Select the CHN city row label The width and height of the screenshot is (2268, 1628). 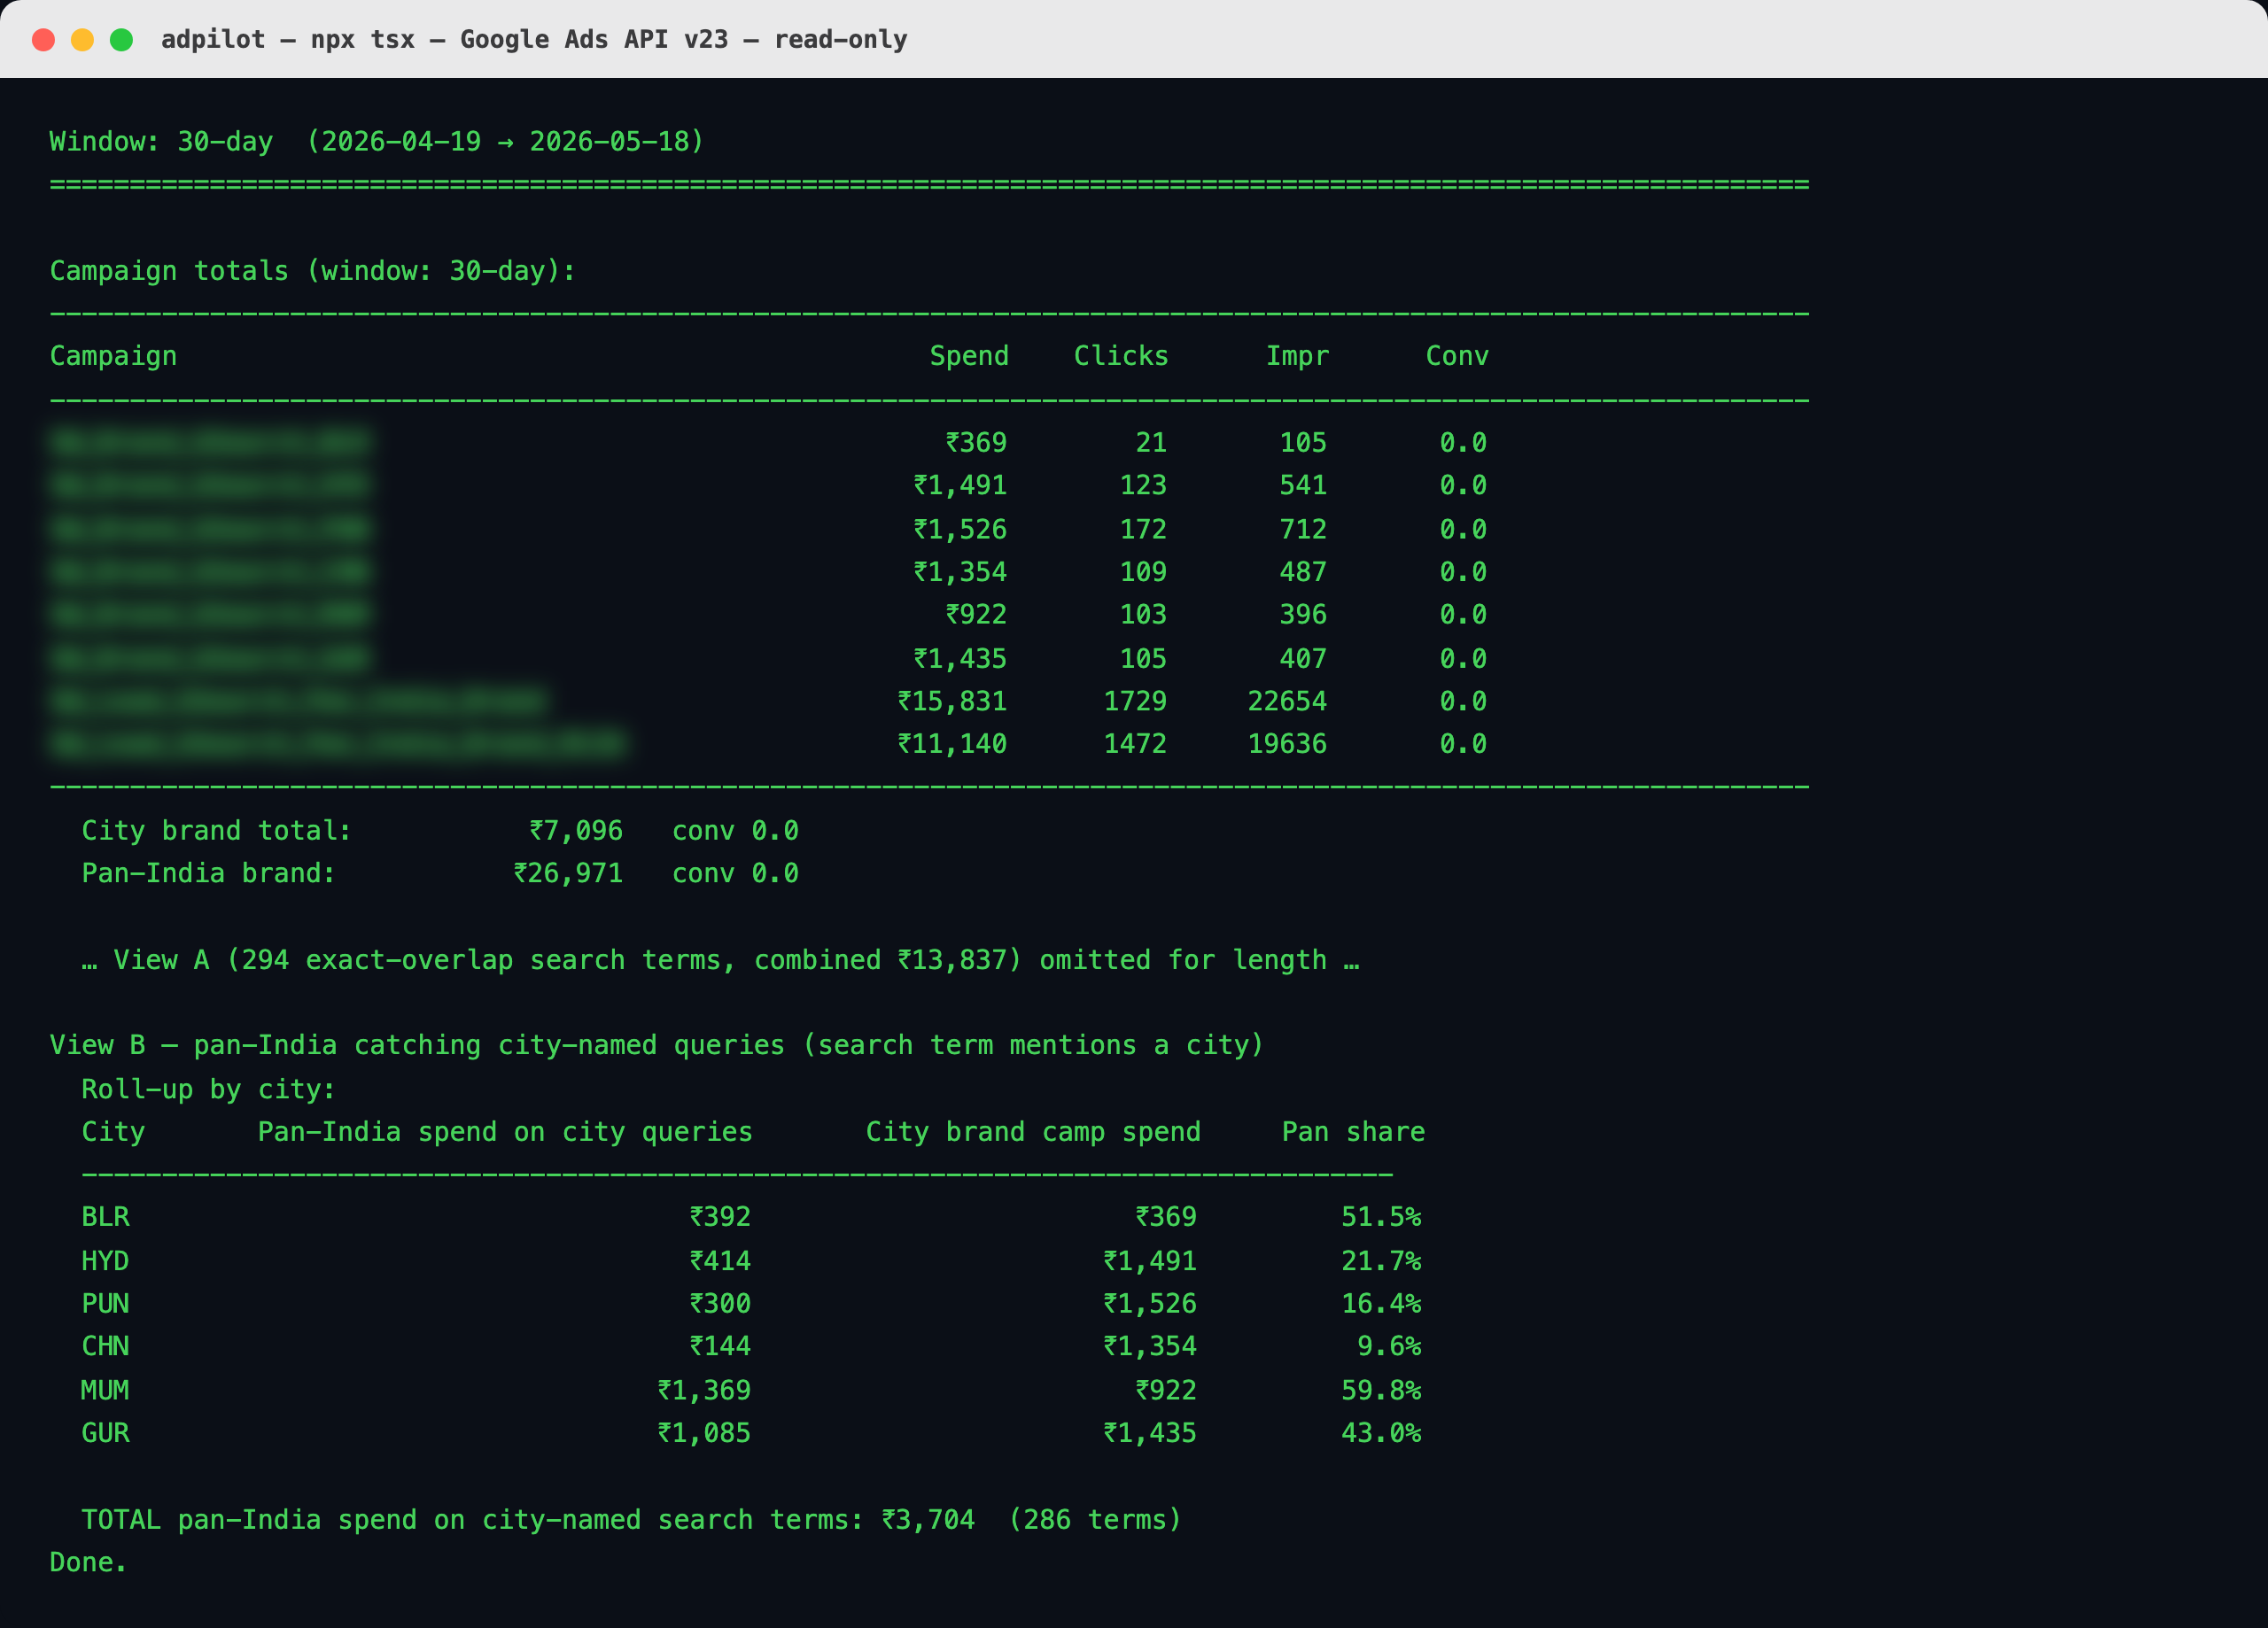(x=105, y=1346)
